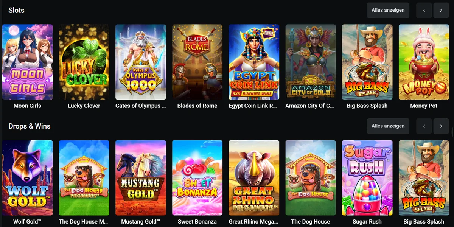Select Gates of Olympus 1000 game
This screenshot has height=227, width=454.
141,62
